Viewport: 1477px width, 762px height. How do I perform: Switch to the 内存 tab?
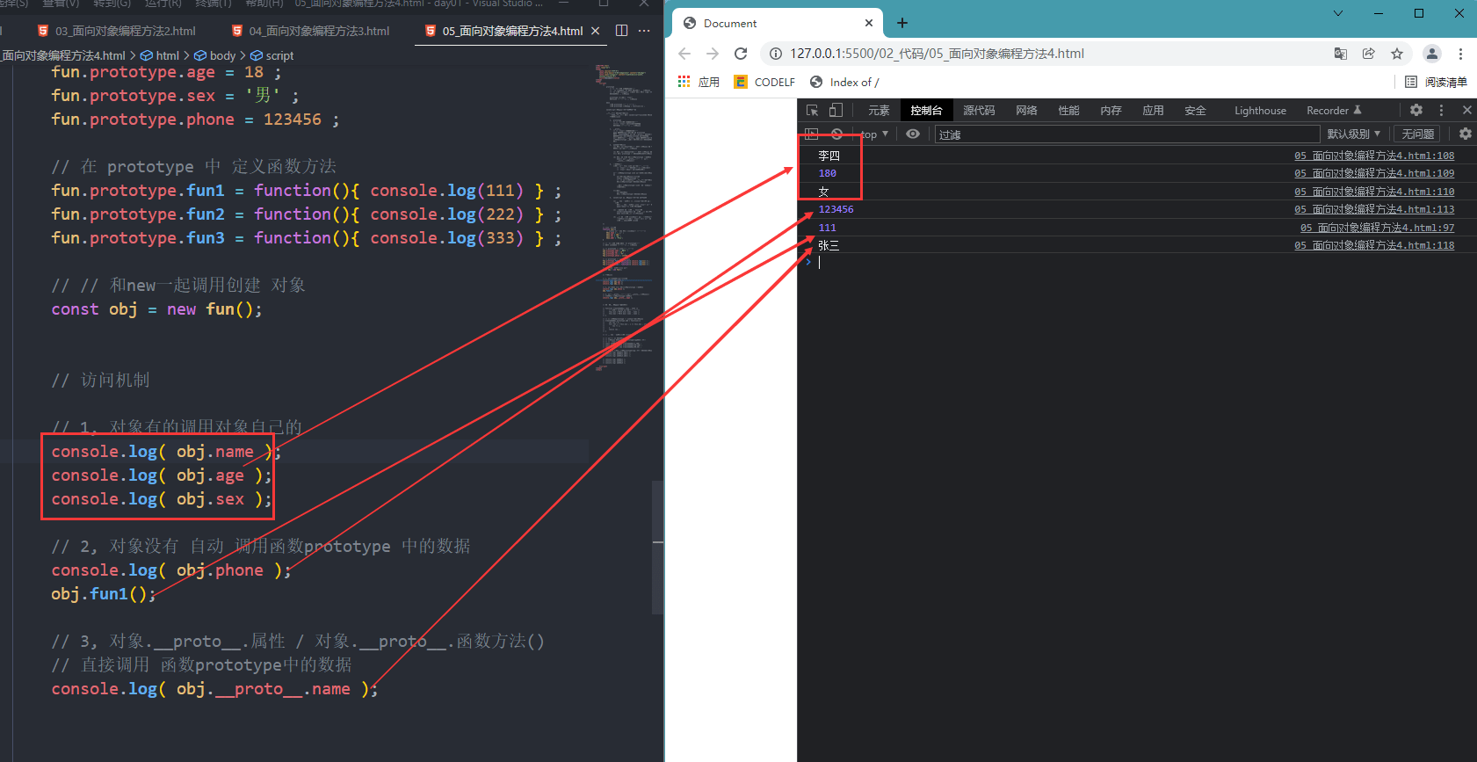point(1111,110)
